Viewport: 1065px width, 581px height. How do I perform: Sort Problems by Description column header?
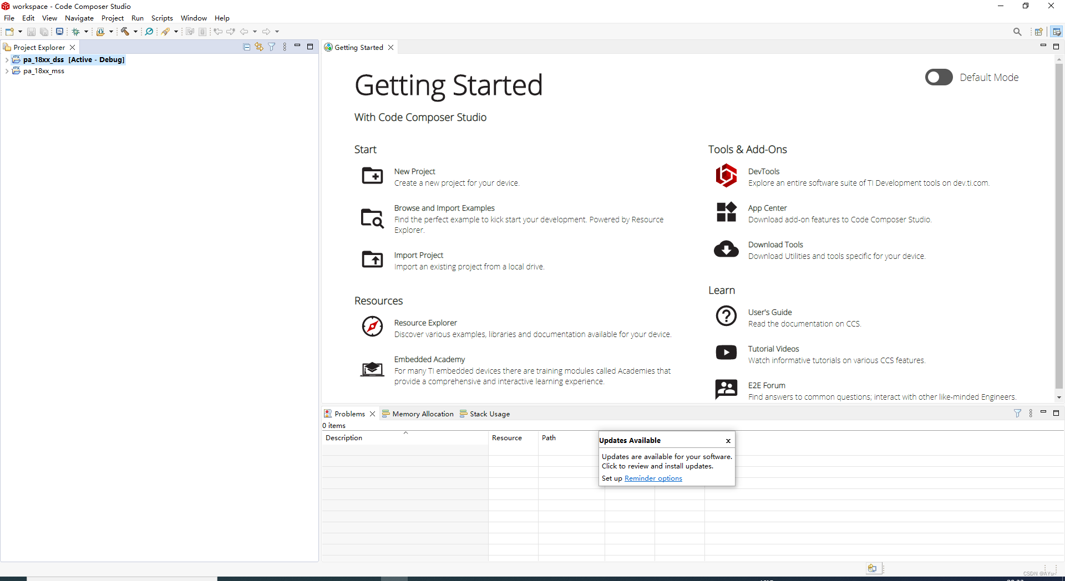point(405,438)
